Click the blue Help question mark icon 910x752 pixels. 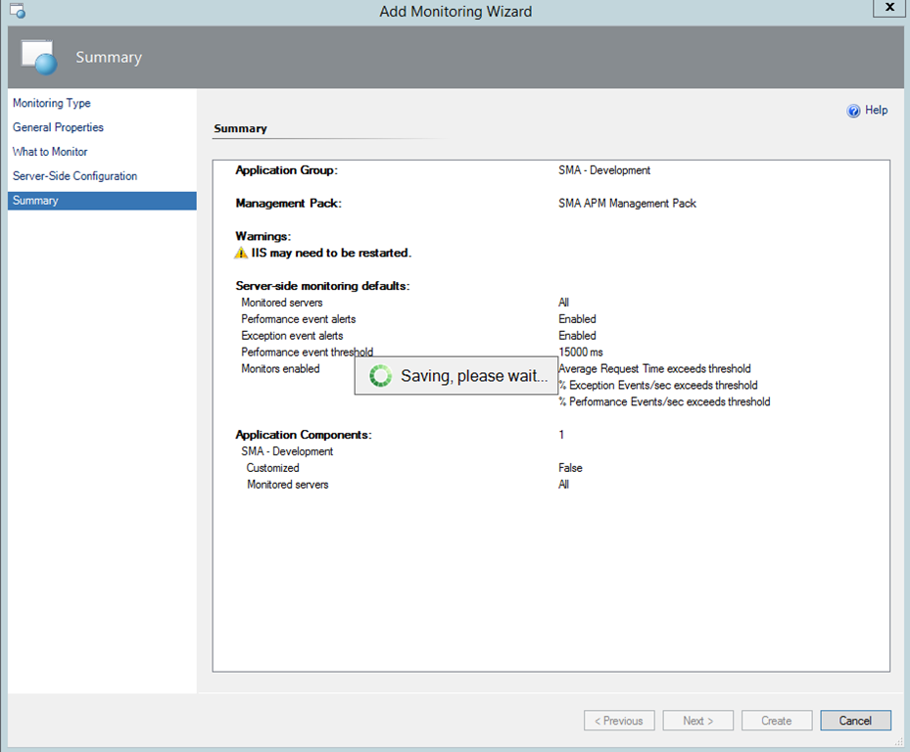point(853,112)
